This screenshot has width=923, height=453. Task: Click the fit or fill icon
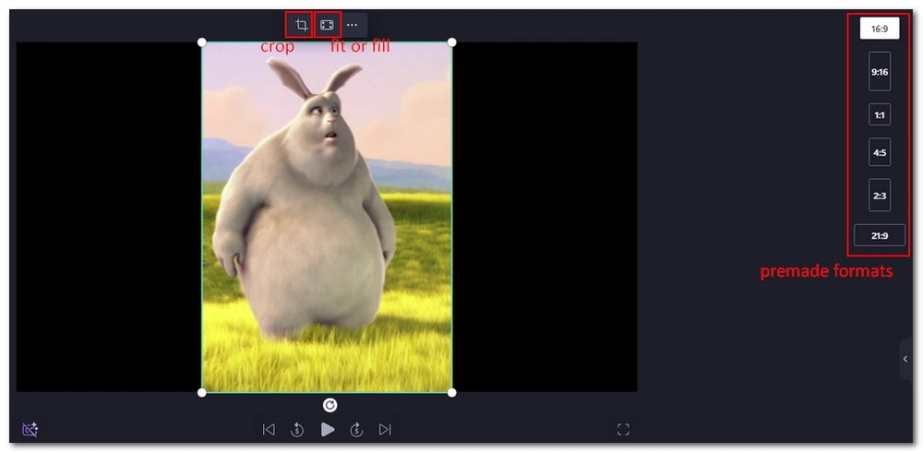point(327,25)
